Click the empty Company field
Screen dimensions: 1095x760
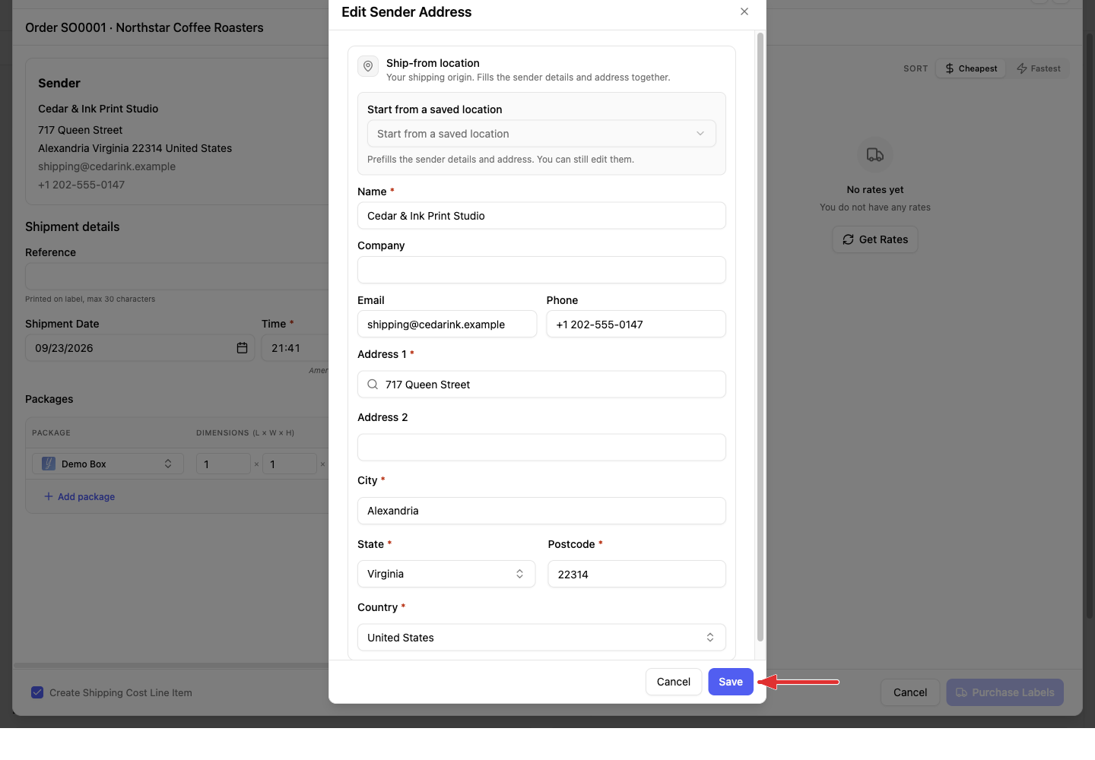pos(541,270)
